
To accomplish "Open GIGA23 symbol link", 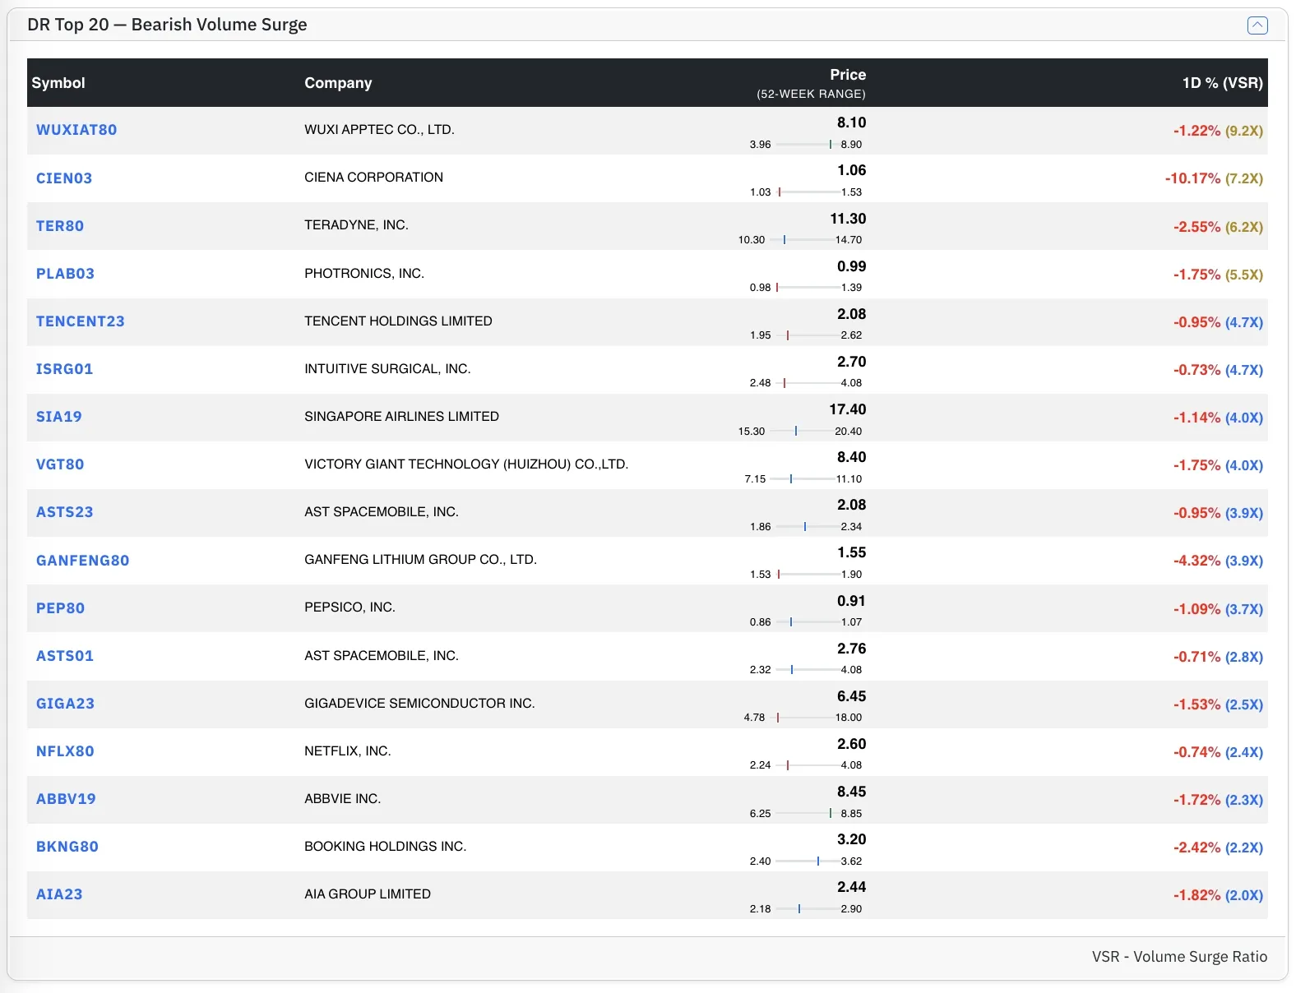I will point(65,704).
